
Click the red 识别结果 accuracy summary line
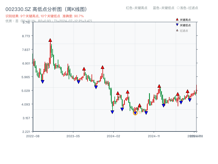click(45, 16)
